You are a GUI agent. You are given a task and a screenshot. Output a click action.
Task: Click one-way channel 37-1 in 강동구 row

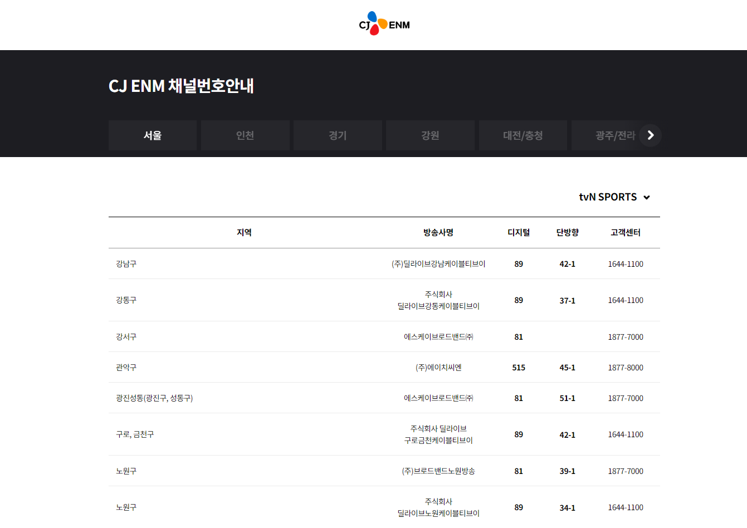(x=567, y=301)
